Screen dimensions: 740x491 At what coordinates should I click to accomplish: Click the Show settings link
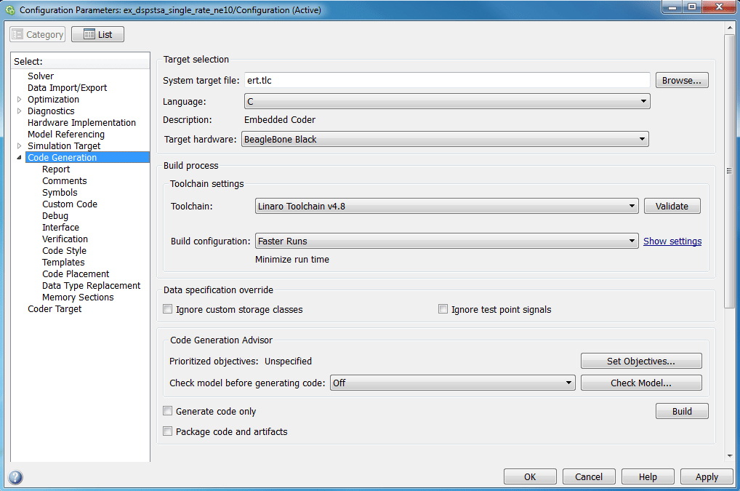coord(672,241)
